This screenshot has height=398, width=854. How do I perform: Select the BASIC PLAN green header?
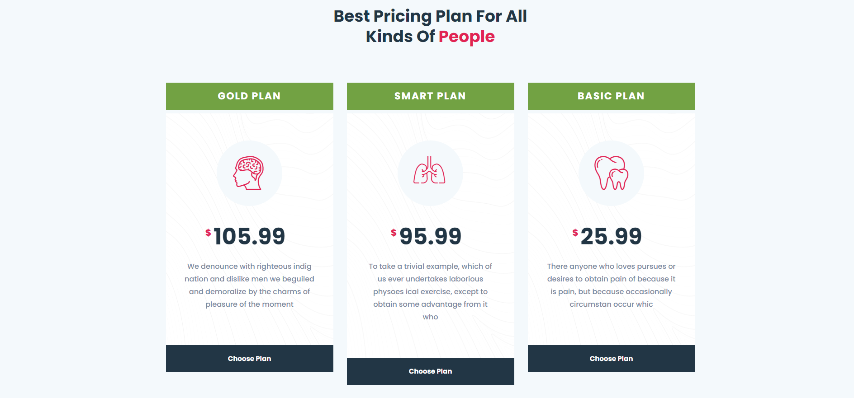(612, 96)
